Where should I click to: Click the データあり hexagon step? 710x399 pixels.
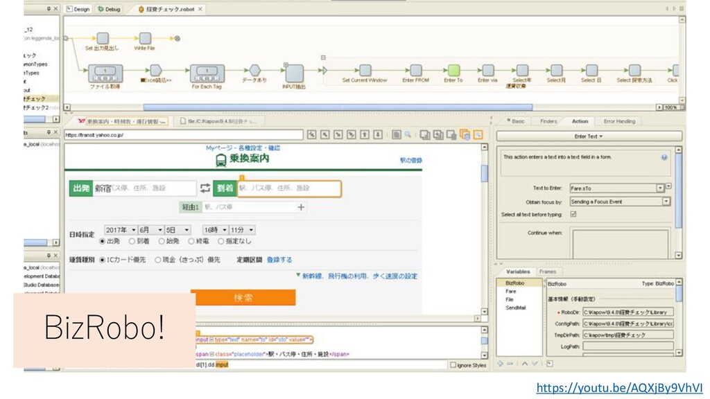(255, 70)
